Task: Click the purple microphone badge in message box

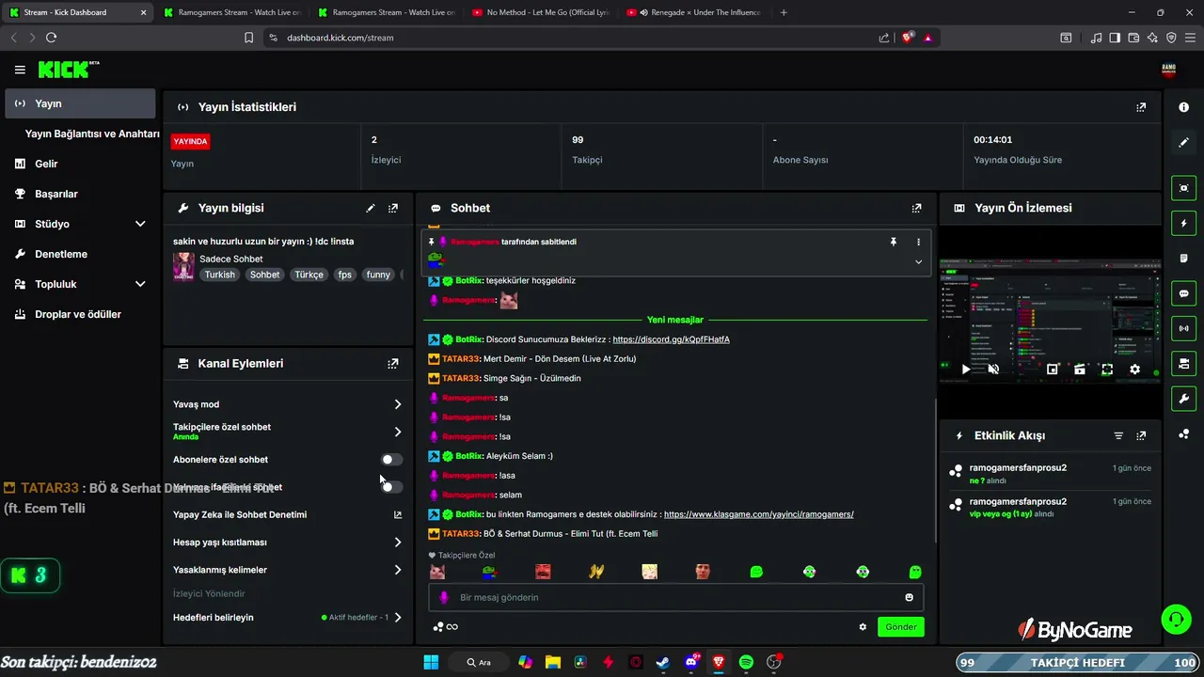Action: 444,597
